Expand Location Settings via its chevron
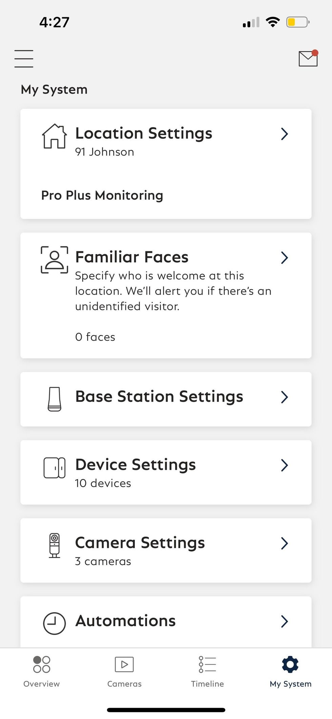 [285, 134]
